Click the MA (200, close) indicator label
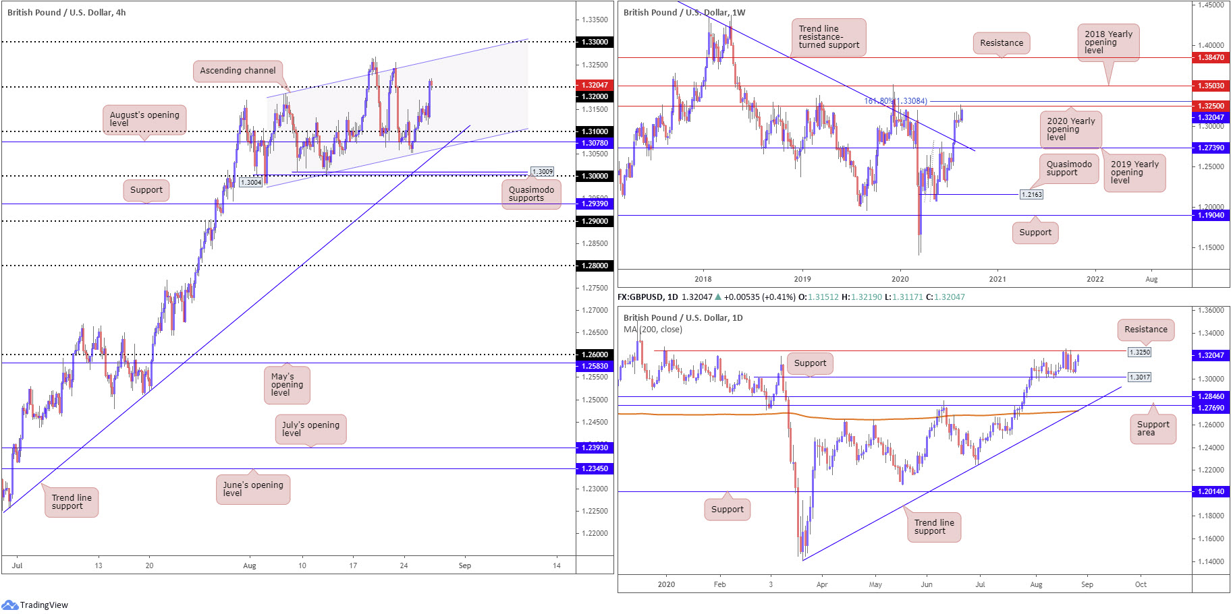 (653, 330)
